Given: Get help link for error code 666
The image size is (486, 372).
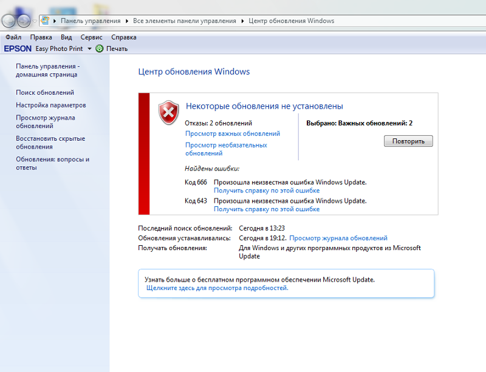Looking at the screenshot, I should point(267,191).
